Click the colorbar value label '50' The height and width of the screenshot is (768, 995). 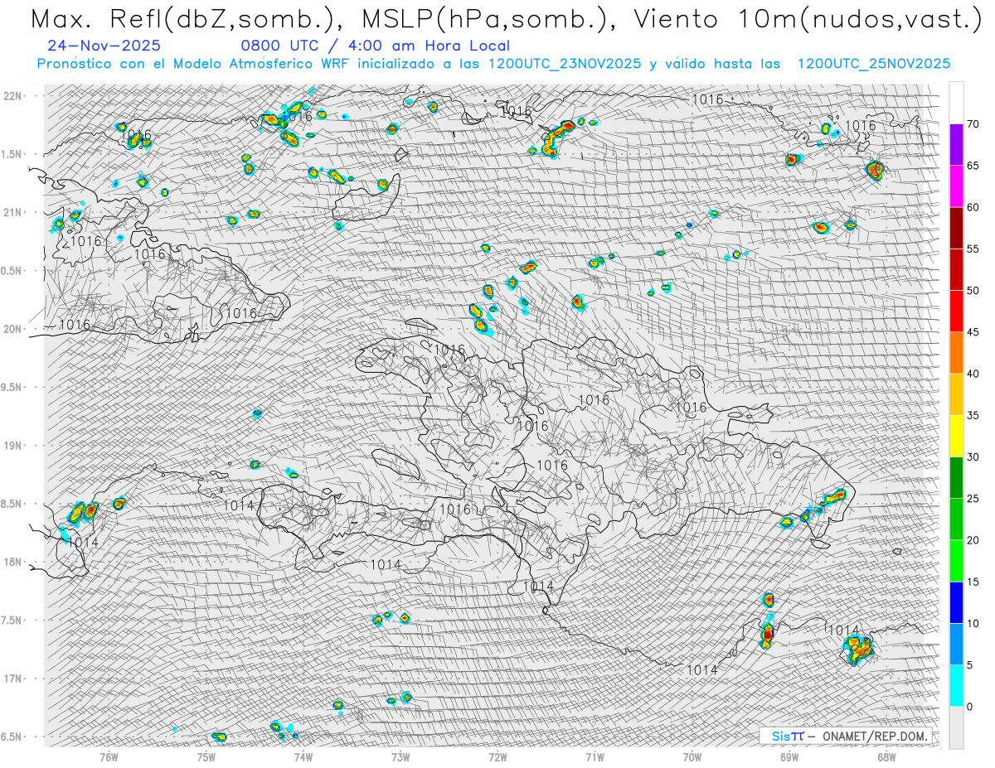pos(973,291)
